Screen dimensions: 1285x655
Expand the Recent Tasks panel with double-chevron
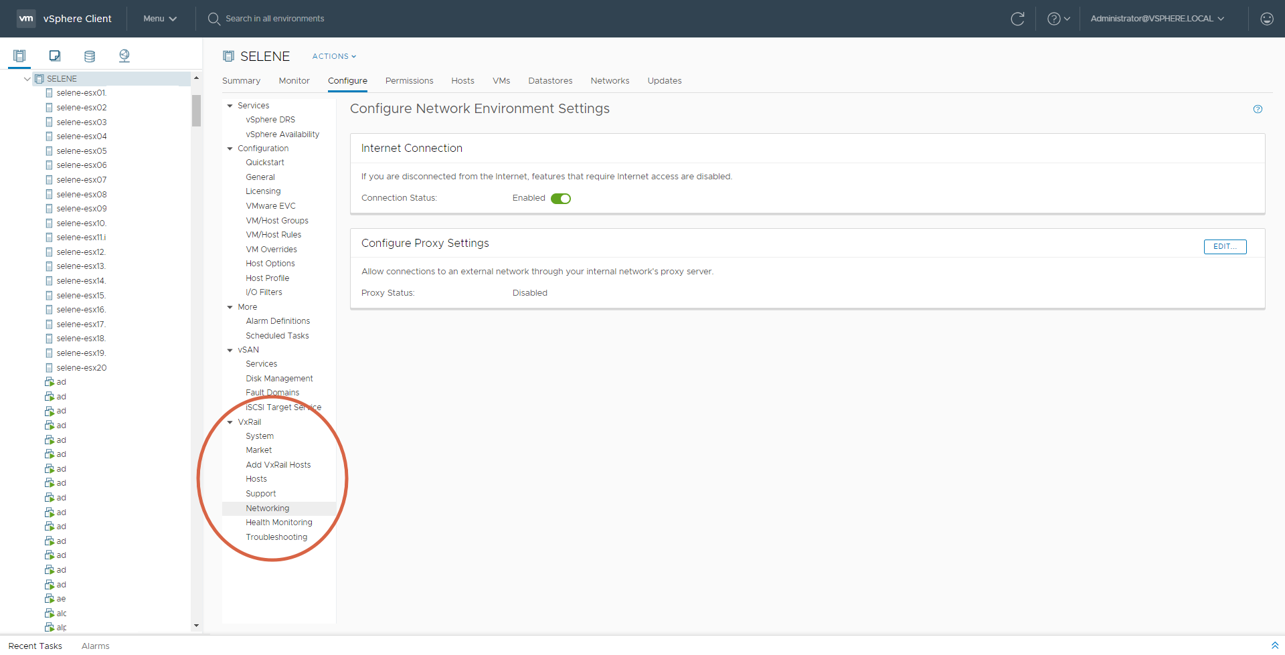pos(1274,646)
